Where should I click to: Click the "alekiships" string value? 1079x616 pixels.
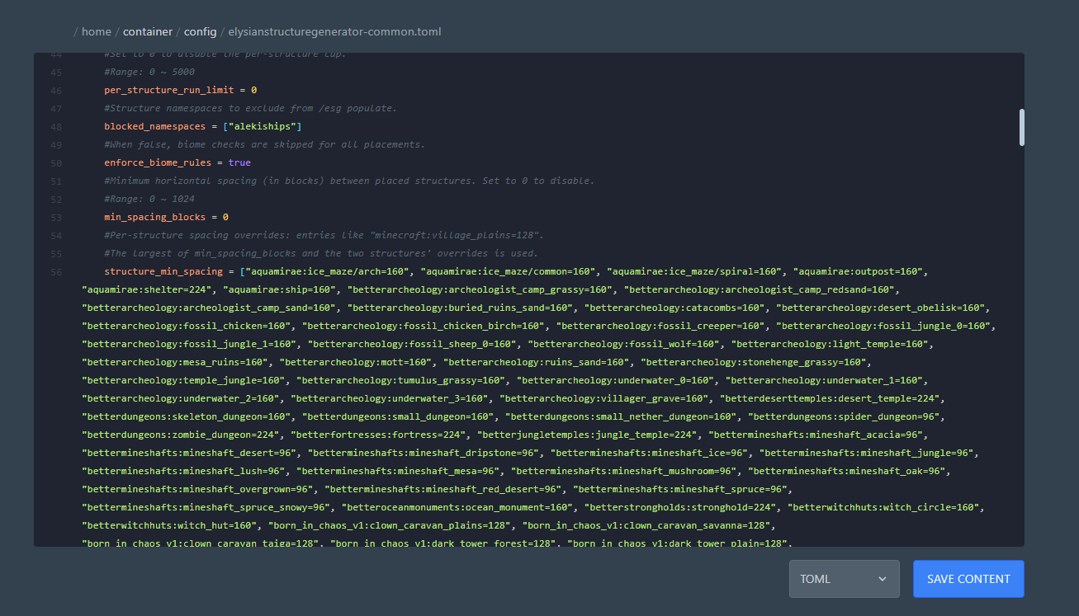click(265, 126)
